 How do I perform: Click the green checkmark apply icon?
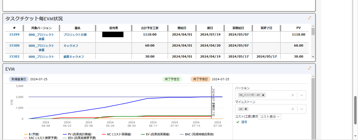point(238,122)
